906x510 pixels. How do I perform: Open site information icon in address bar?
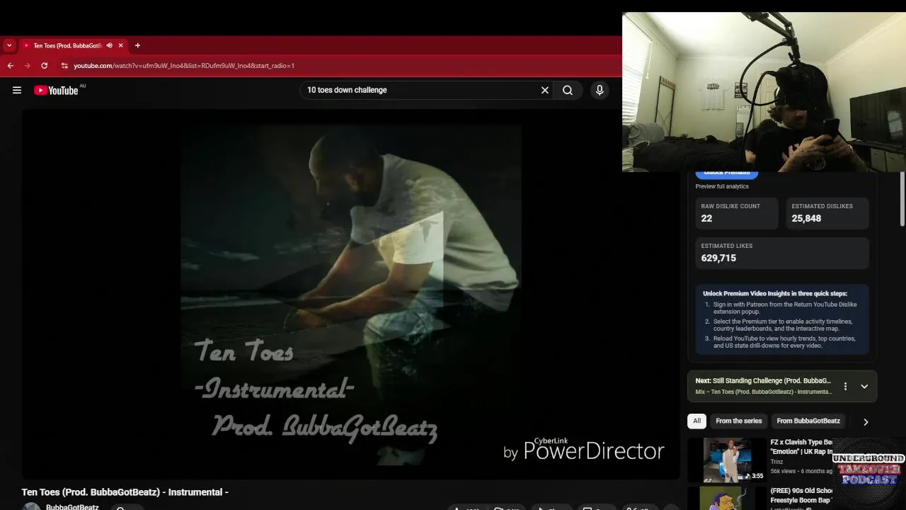(x=64, y=65)
